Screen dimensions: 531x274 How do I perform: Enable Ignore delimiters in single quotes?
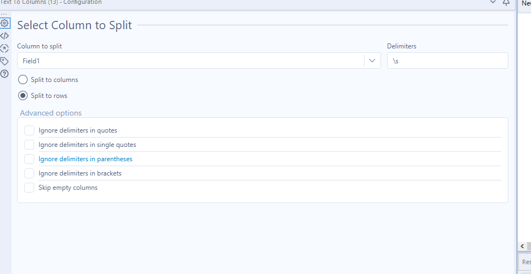29,145
